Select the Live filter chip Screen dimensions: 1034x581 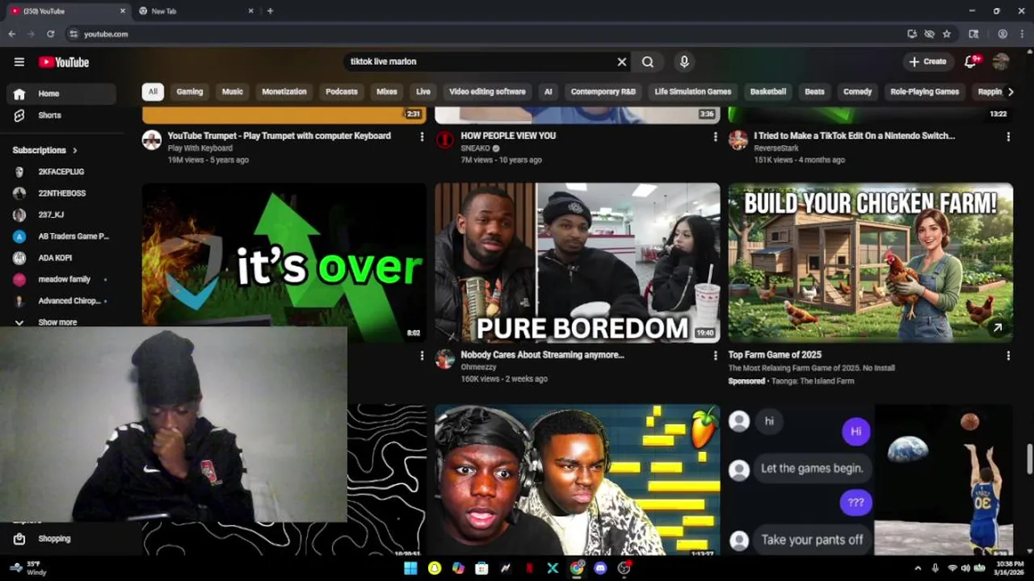coord(423,91)
